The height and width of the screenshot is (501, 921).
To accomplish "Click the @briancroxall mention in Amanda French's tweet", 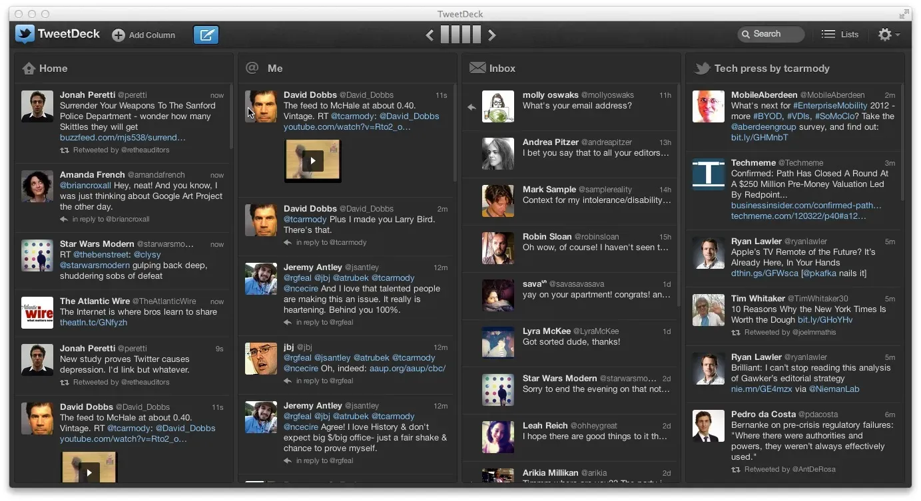I will [x=85, y=186].
